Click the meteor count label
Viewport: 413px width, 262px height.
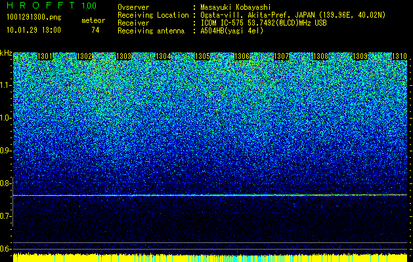pyautogui.click(x=93, y=20)
